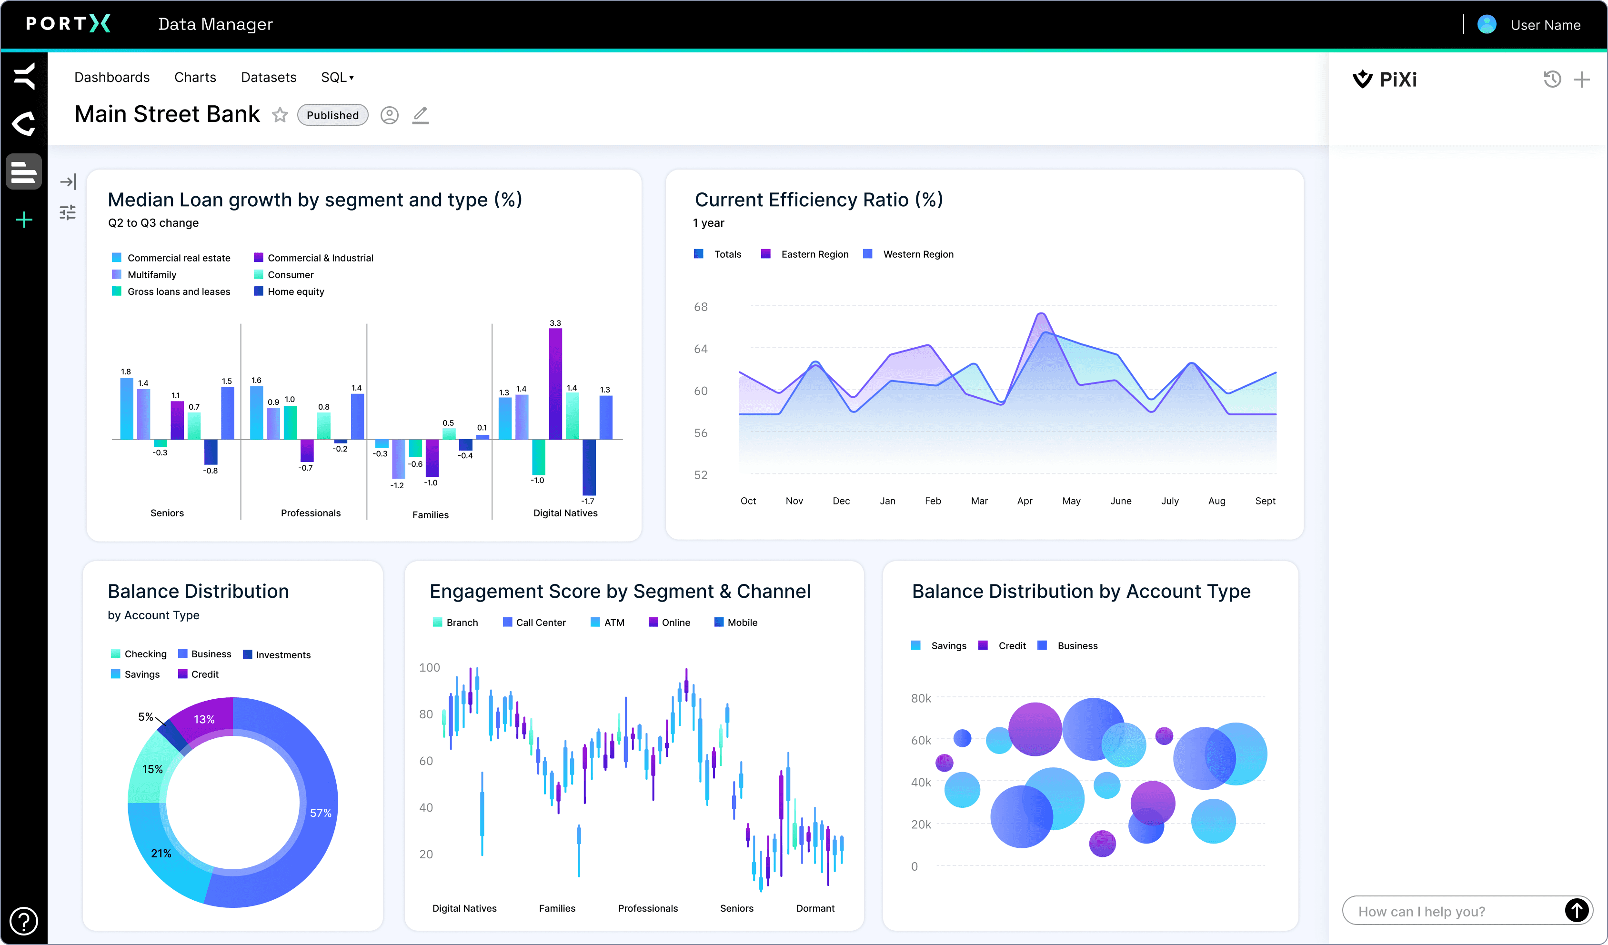The image size is (1608, 945).
Task: Click the Published status badge
Action: pos(332,115)
